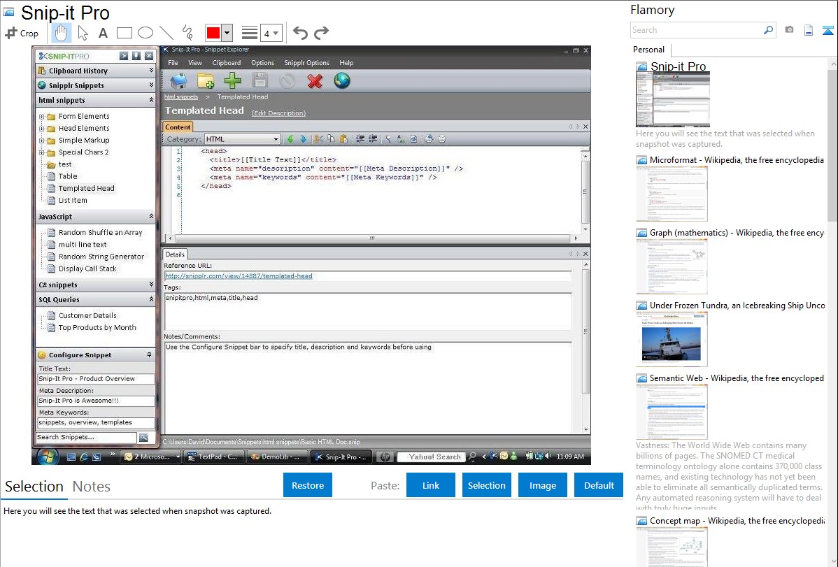
Task: Expand the Clipboard History section
Action: [151, 70]
